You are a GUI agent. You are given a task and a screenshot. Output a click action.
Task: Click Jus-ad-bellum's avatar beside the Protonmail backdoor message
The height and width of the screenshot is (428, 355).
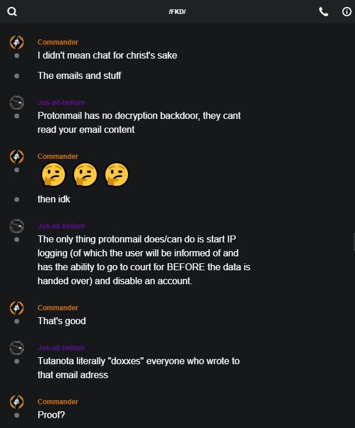pyautogui.click(x=17, y=103)
